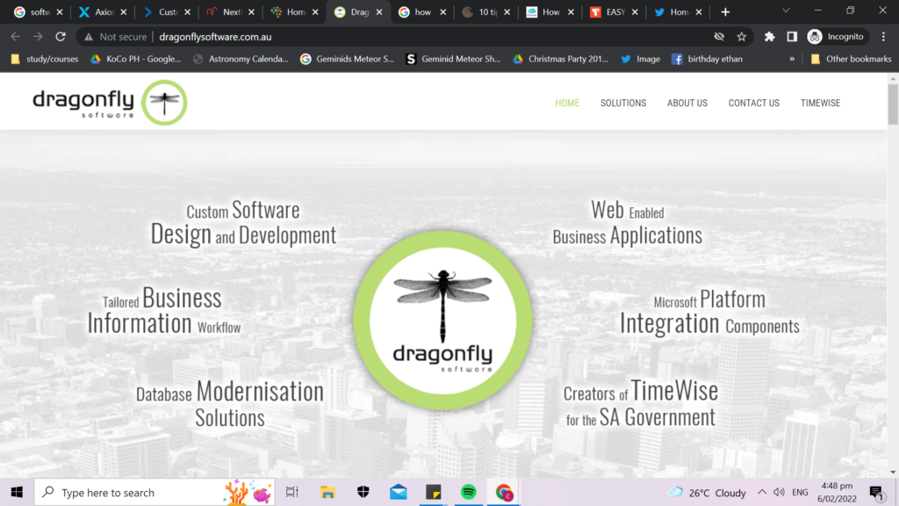Screen dimensions: 899x506
Task: Click the volume speaker icon
Action: tap(779, 492)
